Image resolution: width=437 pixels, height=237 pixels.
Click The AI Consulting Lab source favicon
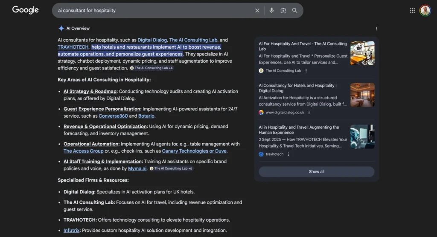point(261,71)
